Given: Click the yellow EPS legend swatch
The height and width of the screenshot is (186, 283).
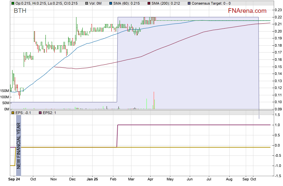Looking at the screenshot, I should click(x=13, y=113).
